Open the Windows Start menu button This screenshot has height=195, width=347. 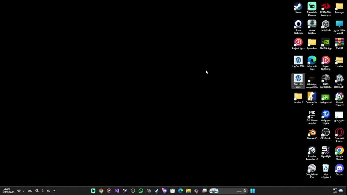point(253,191)
